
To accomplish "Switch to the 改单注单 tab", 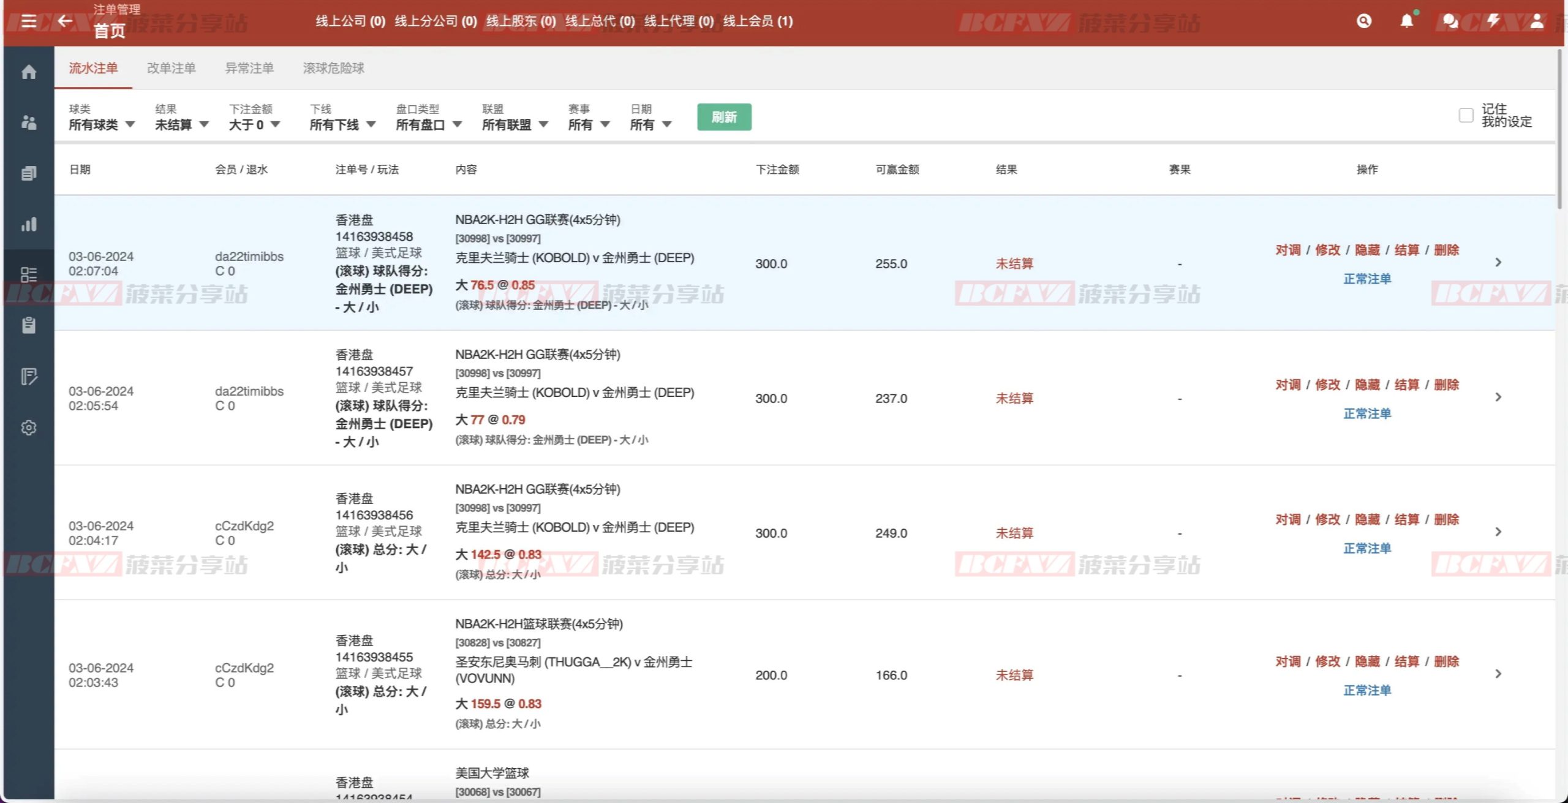I will coord(171,68).
